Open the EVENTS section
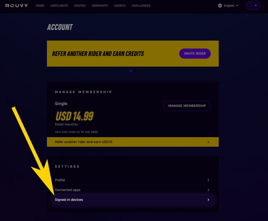 [x=120, y=6]
